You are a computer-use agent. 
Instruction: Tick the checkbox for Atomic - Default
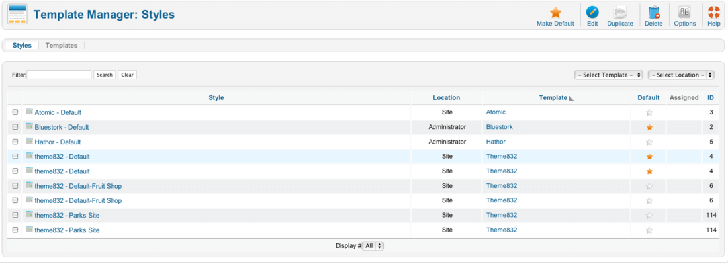15,112
